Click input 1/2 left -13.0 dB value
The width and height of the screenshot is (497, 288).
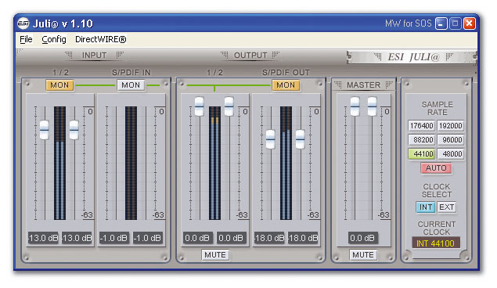pos(43,238)
